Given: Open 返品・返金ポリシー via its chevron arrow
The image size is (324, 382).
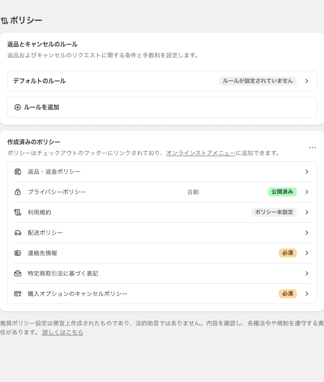Looking at the screenshot, I should [307, 172].
